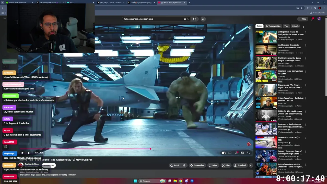Open options for Avengers I'm Always Angry video

[x=306, y=85]
